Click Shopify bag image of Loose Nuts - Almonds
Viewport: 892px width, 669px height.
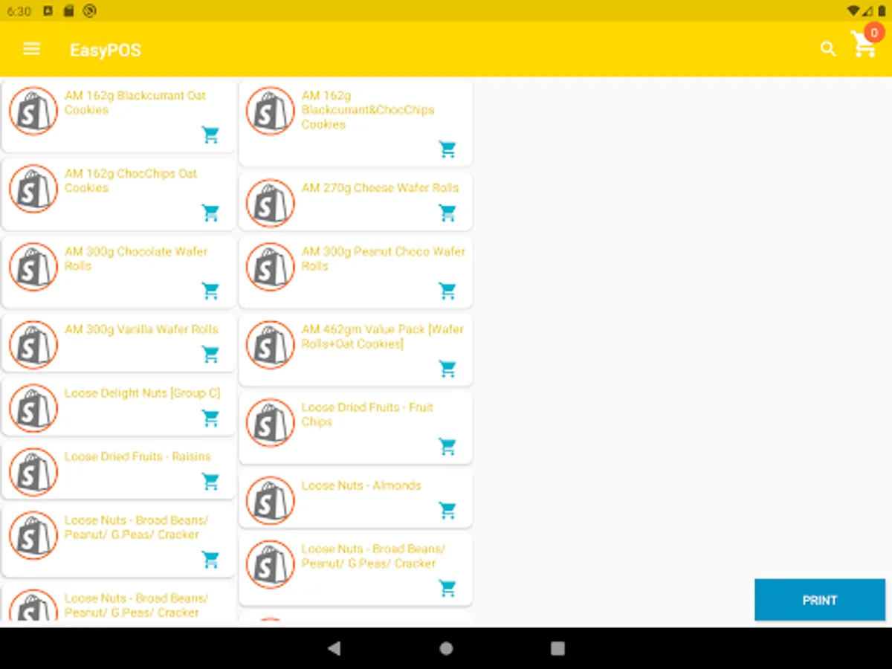tap(271, 500)
